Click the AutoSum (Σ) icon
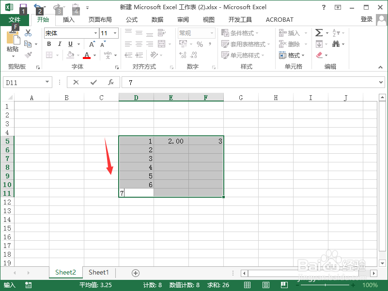Screen dimensions: 388x291 319,32
